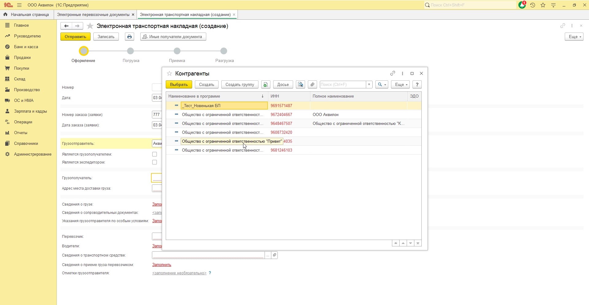Open selection ellipsis for vehicle info field
The width and height of the screenshot is (589, 305).
pos(268,255)
